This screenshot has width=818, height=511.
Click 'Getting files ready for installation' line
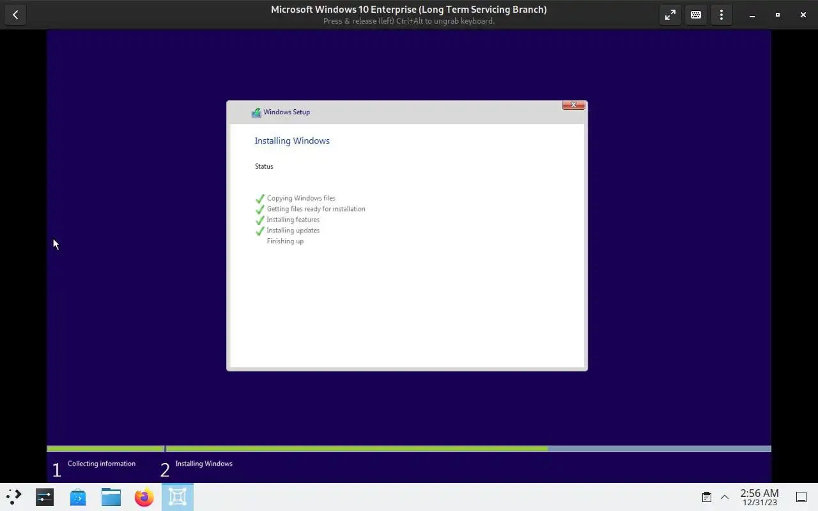[316, 209]
